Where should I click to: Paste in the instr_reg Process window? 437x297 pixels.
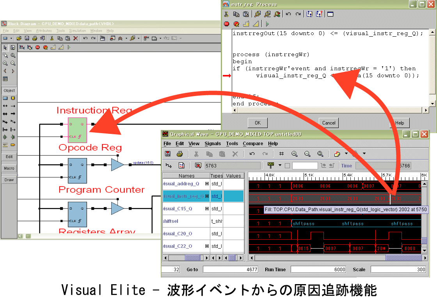coord(246,14)
